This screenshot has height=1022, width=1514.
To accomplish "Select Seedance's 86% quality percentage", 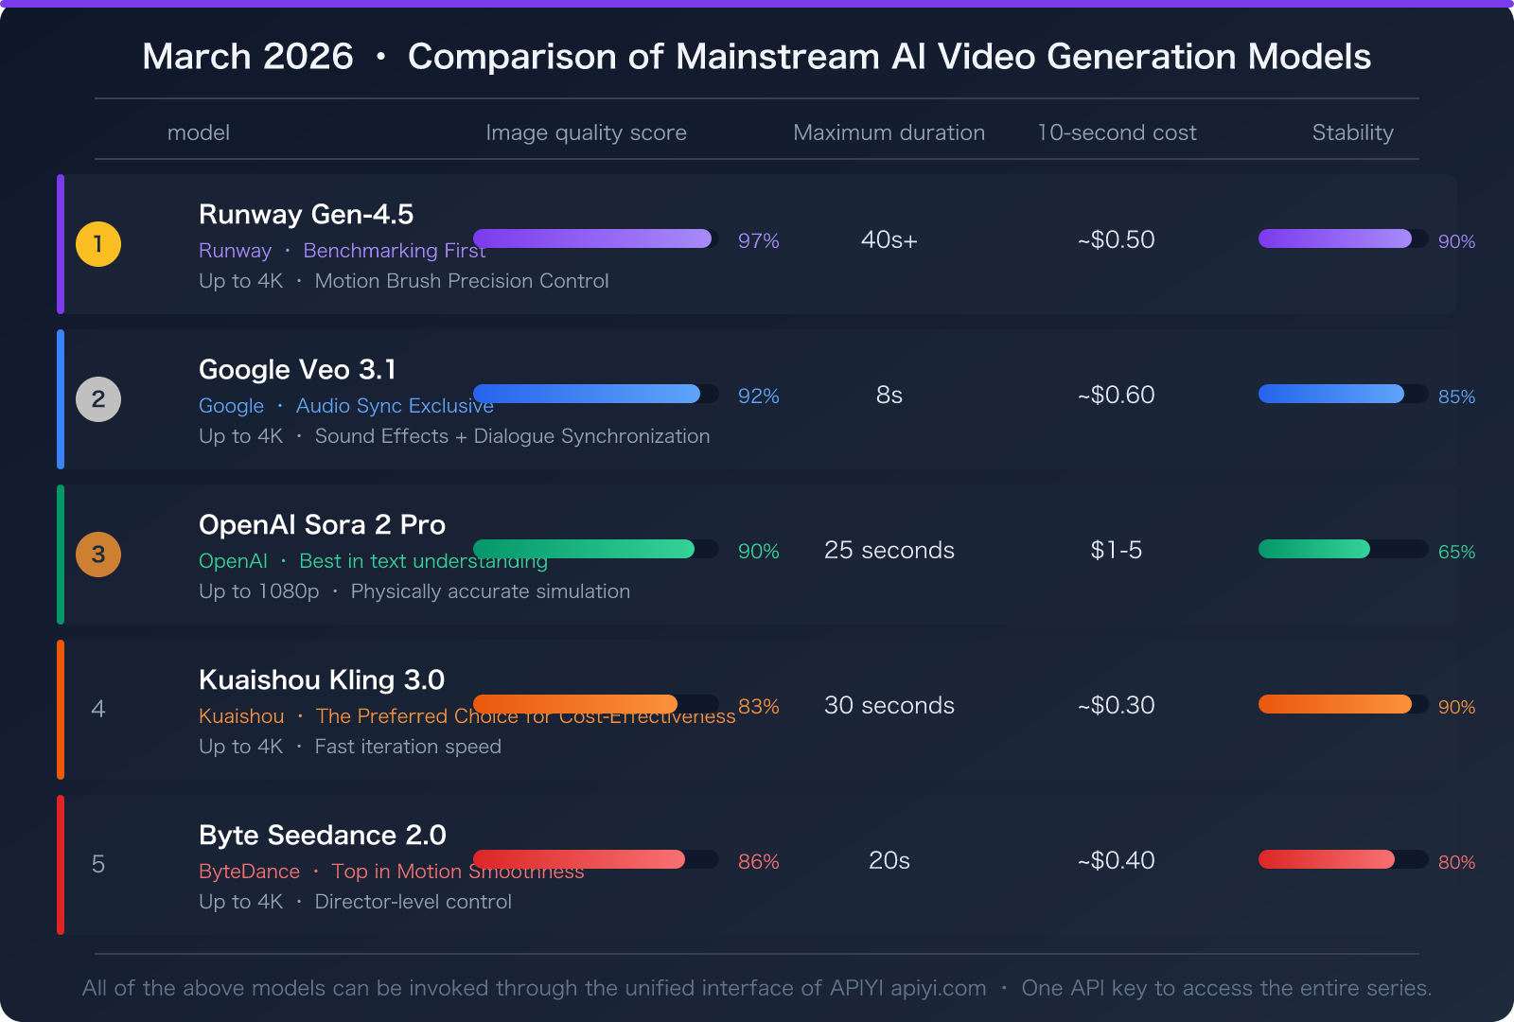I will [757, 862].
